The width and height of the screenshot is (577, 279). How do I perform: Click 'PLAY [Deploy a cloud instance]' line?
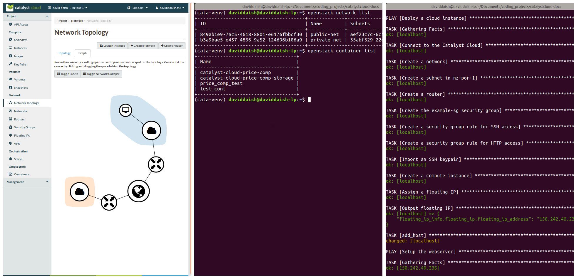[480, 18]
